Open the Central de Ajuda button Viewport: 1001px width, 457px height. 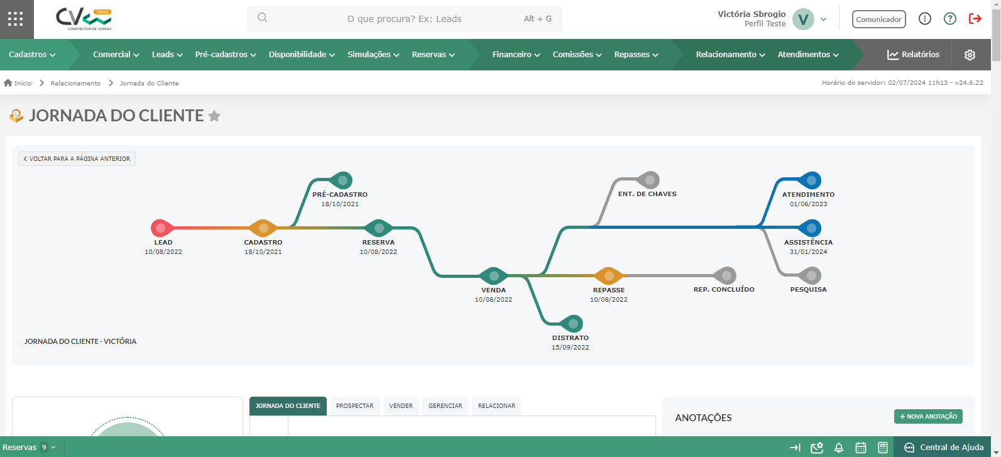click(944, 448)
